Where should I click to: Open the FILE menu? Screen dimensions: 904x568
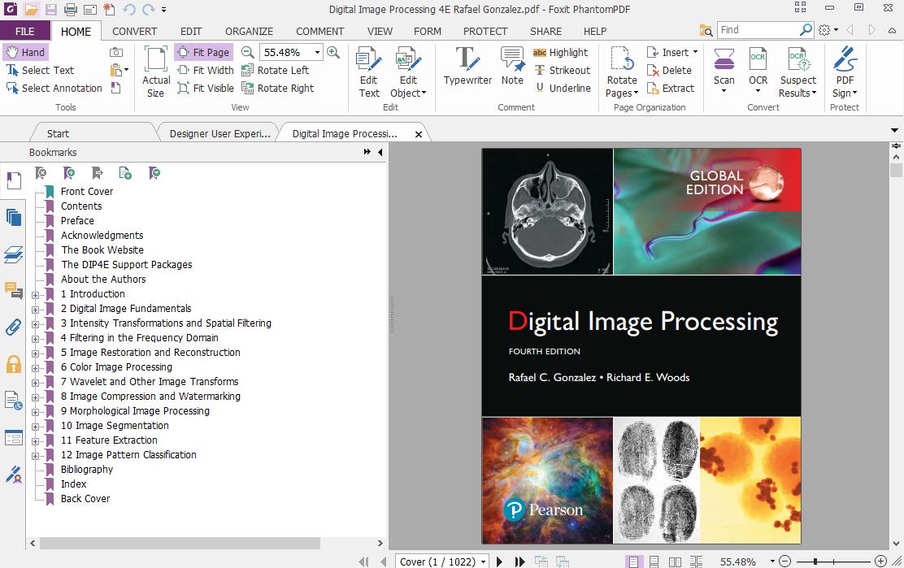coord(24,31)
